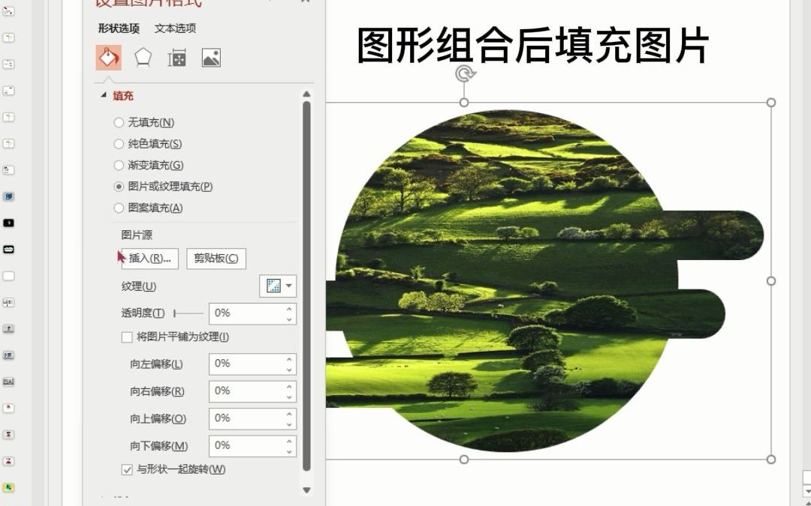Open the 纹理(U) dropdown arrow
Image resolution: width=811 pixels, height=506 pixels.
click(289, 286)
